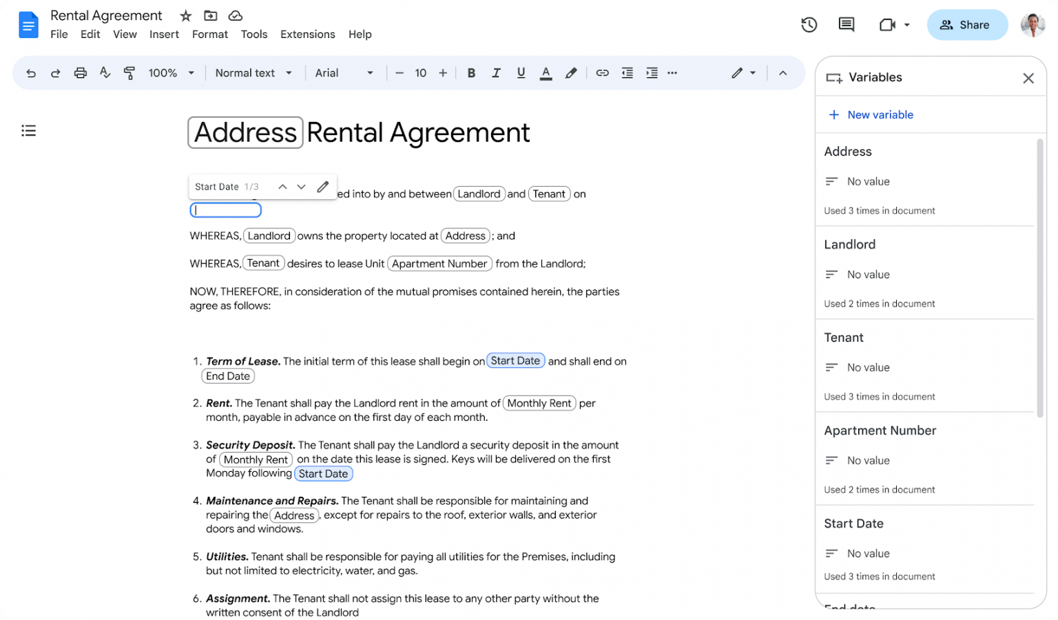Toggle italic formatting

[496, 72]
